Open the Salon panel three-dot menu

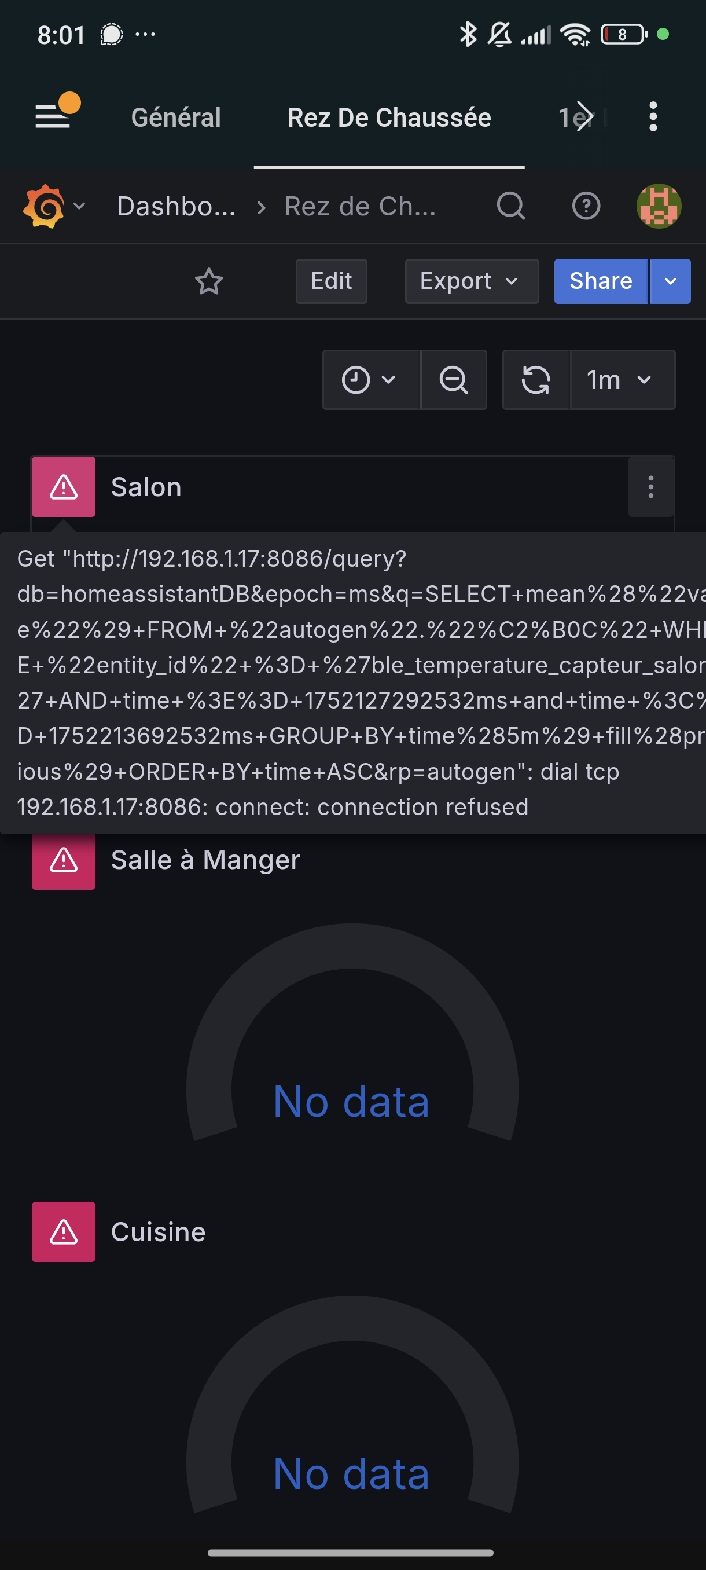click(650, 487)
